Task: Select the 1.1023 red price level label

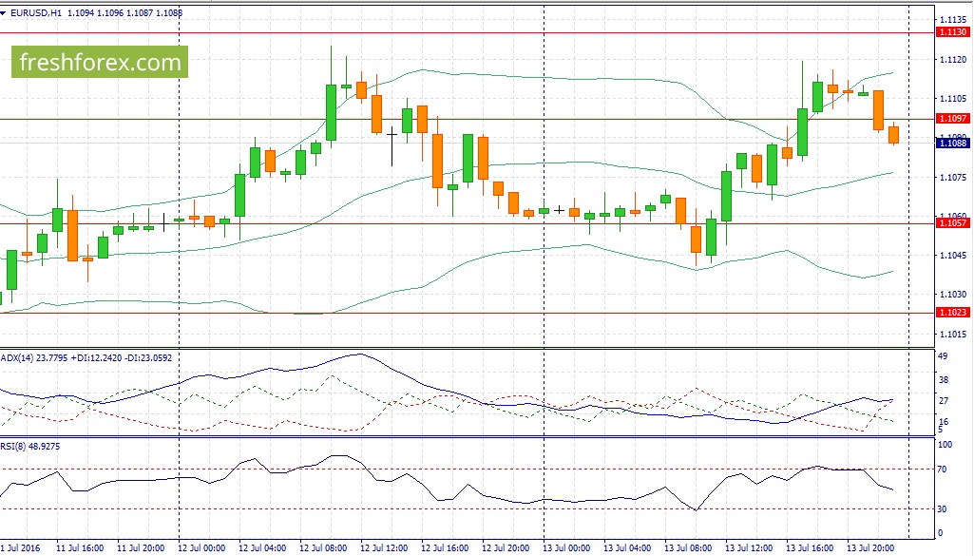Action: click(x=952, y=313)
